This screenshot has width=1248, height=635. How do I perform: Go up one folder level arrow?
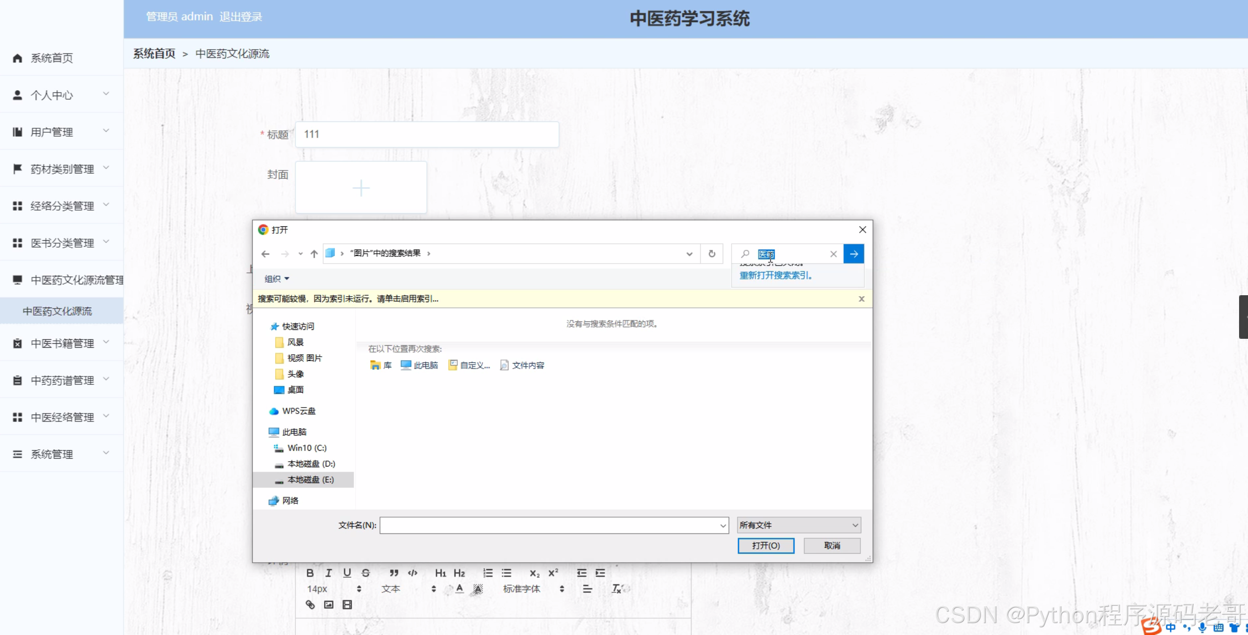314,254
